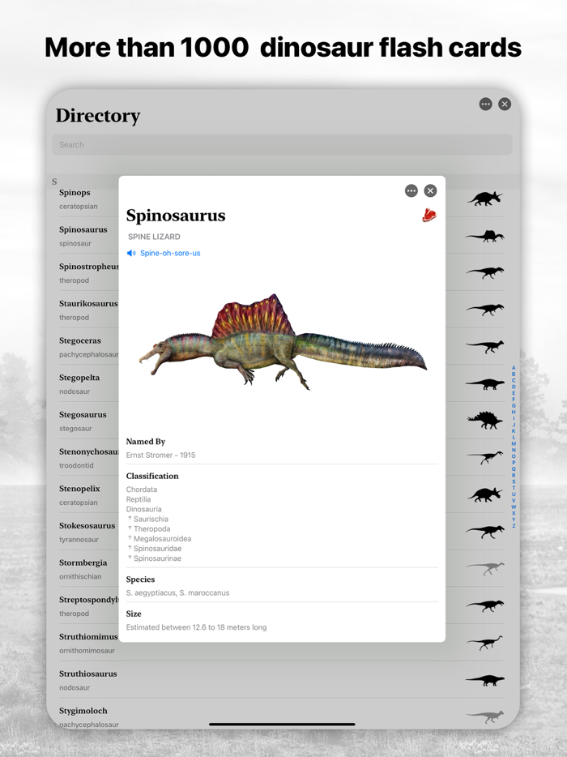Select Stenopelix silhouette icon
Image resolution: width=567 pixels, height=757 pixels.
click(485, 494)
